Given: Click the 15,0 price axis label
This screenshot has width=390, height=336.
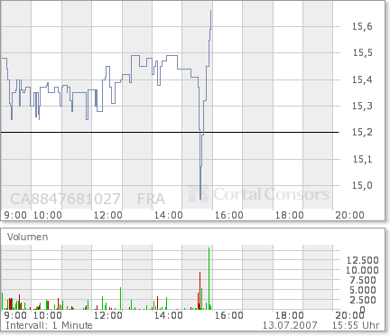Looking at the screenshot, I should pyautogui.click(x=362, y=185).
